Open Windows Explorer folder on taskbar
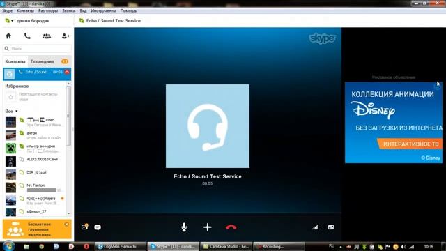The height and width of the screenshot is (251, 446). pos(26,246)
